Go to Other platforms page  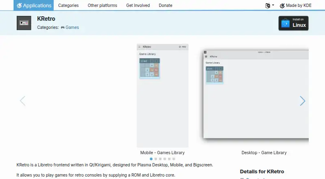(102, 5)
